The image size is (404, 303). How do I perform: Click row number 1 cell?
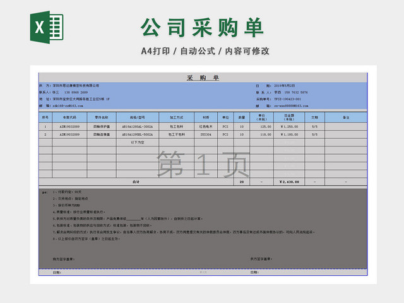45,126
